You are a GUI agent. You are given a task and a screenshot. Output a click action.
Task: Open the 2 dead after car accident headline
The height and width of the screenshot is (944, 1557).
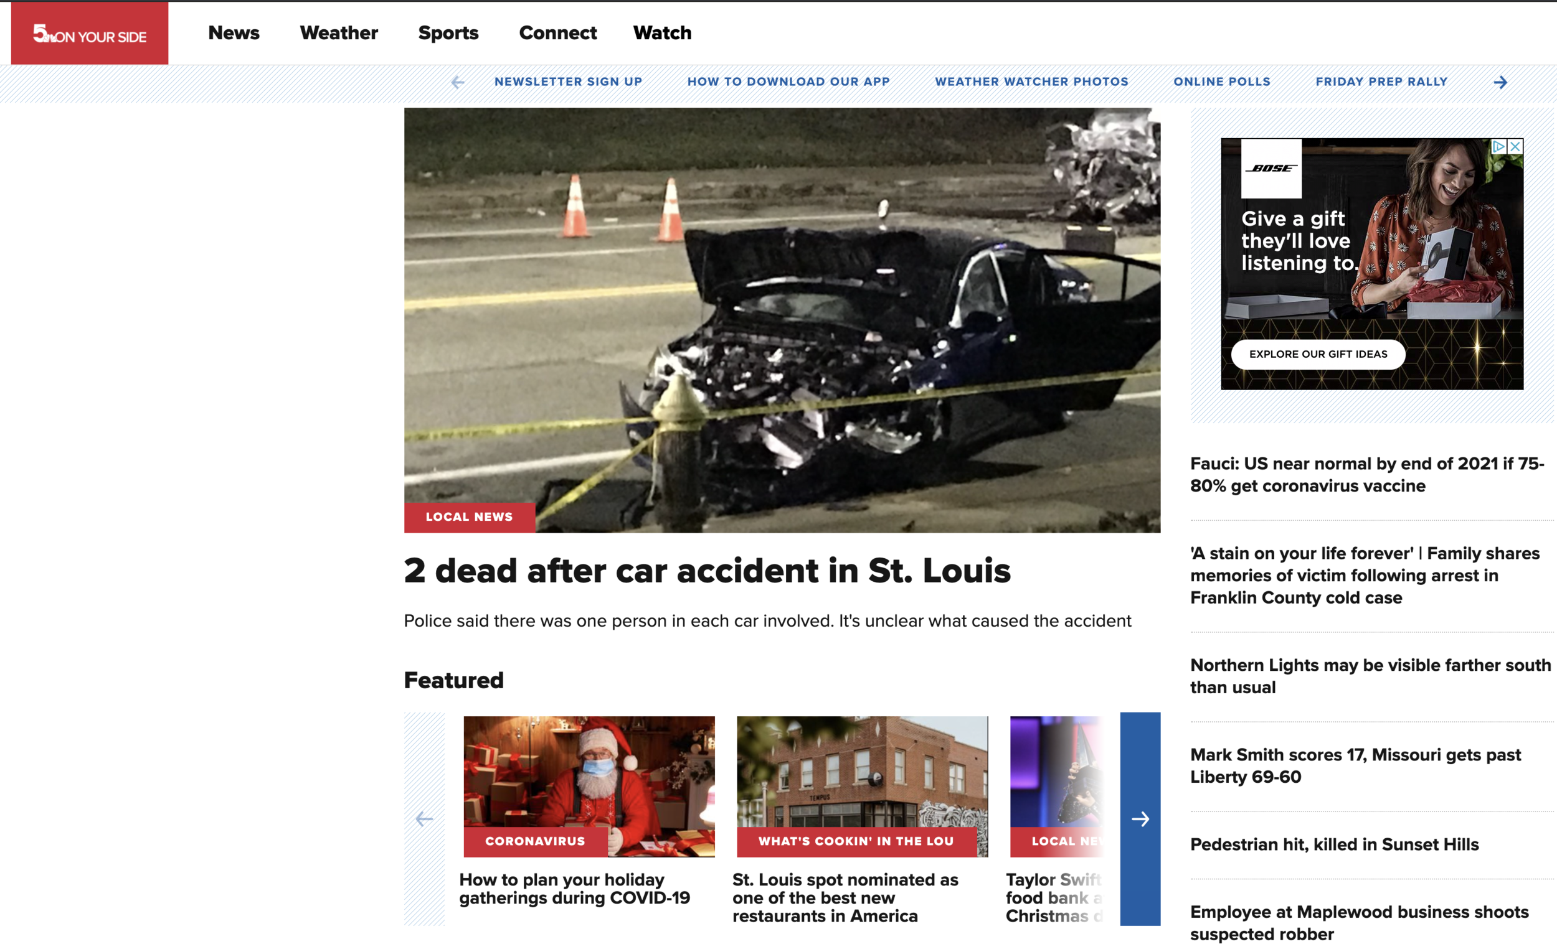coord(706,570)
